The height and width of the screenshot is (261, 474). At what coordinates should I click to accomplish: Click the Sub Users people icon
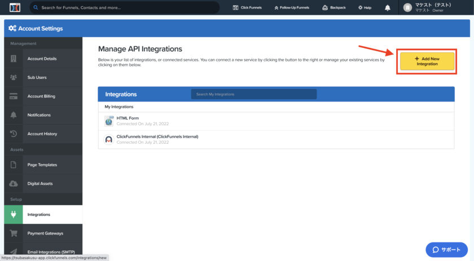coord(14,77)
